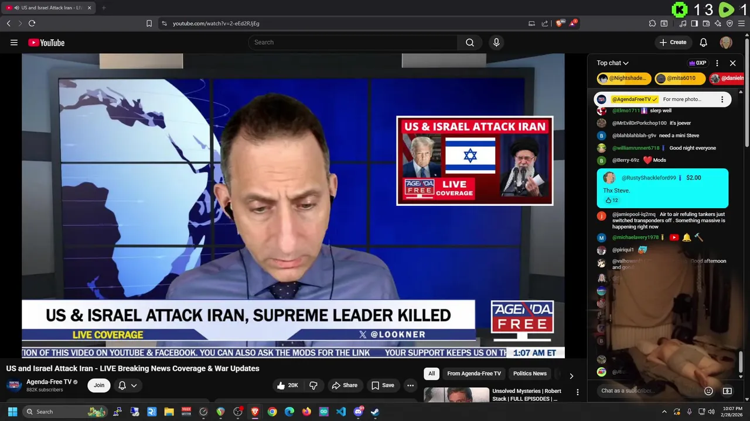Open pinned message more options
750x421 pixels.
pyautogui.click(x=722, y=99)
